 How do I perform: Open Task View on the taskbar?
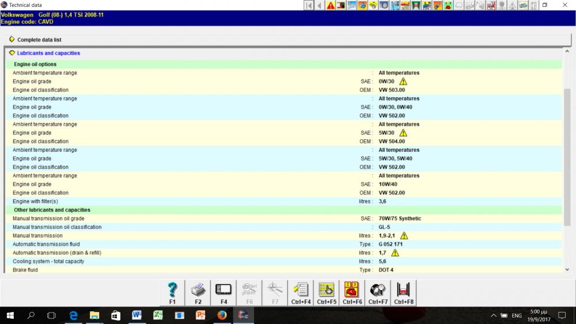point(51,315)
